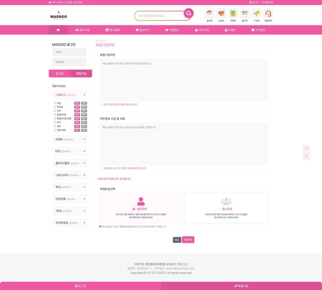
Task: Click the magnifier search button
Action: pyautogui.click(x=189, y=14)
